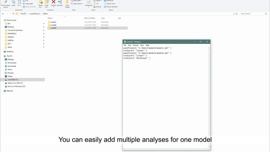Sort by the Date modified column header
Viewport: 270px width, 152px height.
[89, 18]
